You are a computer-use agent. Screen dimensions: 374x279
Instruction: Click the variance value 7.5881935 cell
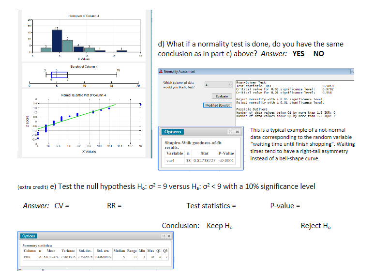[68, 257]
